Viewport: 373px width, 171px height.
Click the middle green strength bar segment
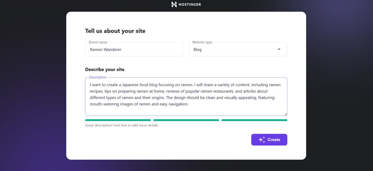click(x=186, y=120)
